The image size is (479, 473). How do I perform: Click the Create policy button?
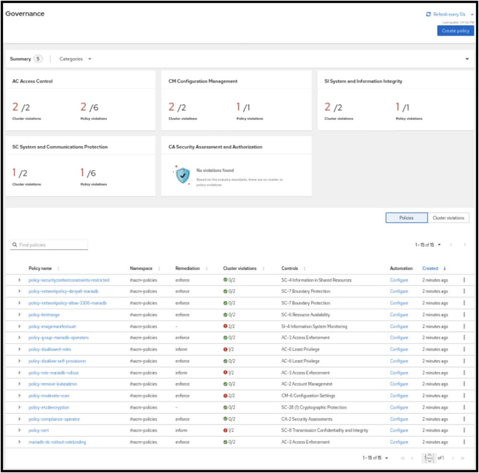tap(455, 31)
